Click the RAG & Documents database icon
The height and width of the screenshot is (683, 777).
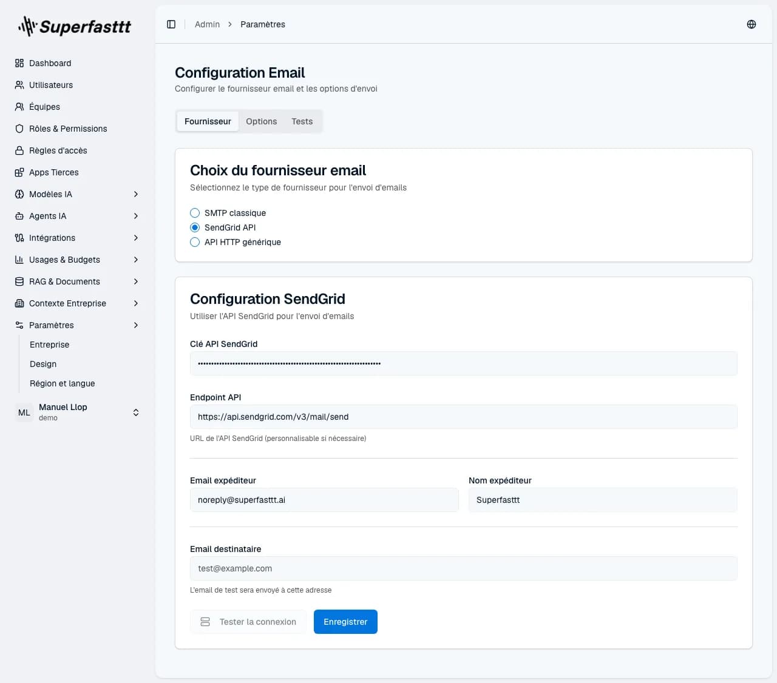[x=19, y=281]
